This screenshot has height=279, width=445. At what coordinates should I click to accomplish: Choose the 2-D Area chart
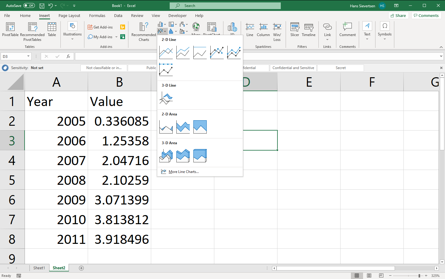tap(166, 127)
